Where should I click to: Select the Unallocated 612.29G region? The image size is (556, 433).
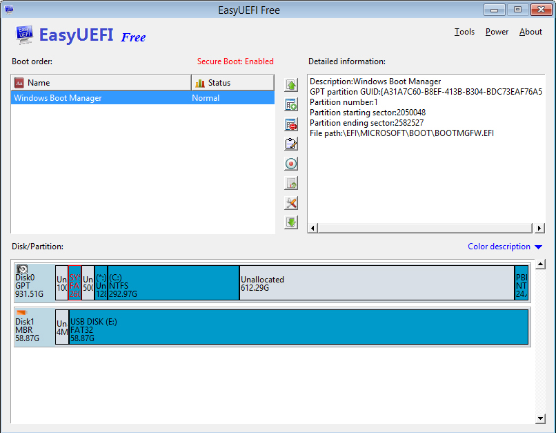[x=377, y=283]
